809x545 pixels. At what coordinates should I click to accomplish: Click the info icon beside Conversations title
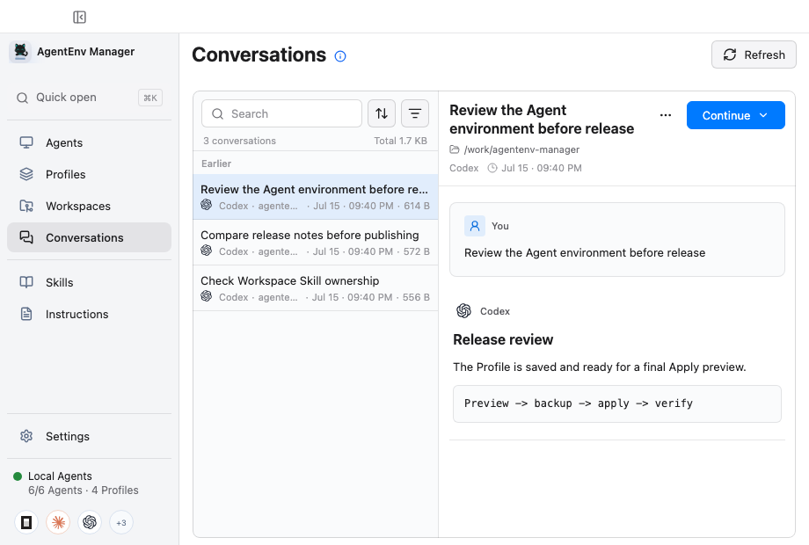pyautogui.click(x=340, y=56)
